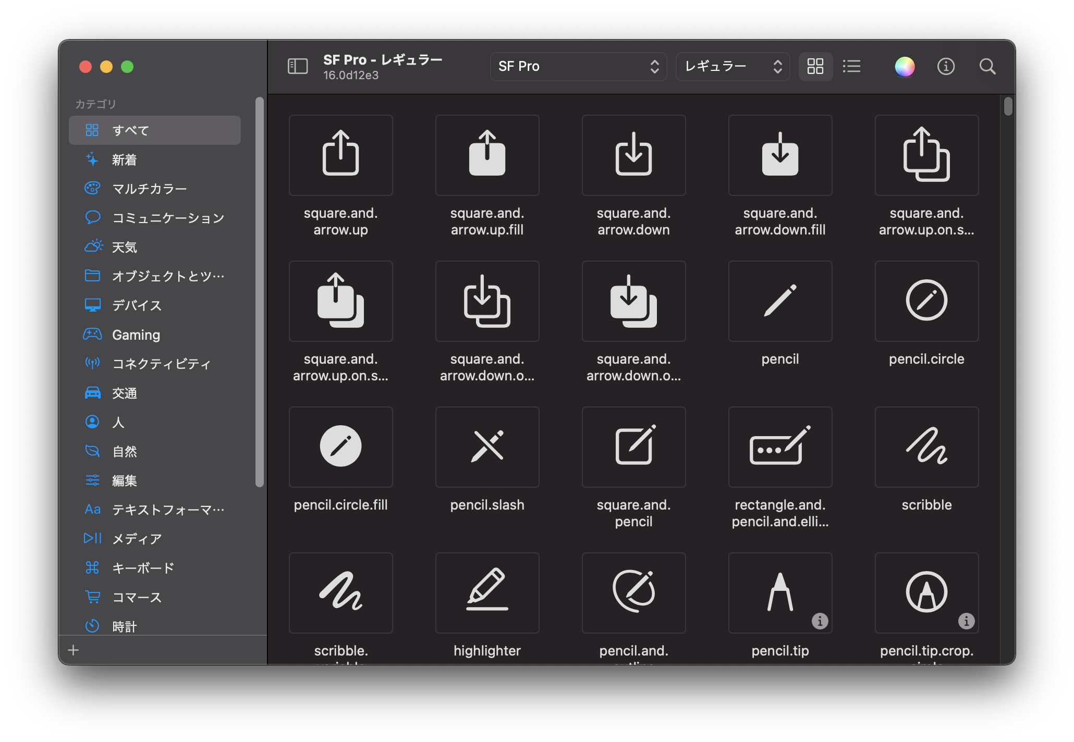Select the square.and.arrow.down.fill symbol
1074x742 pixels.
point(779,155)
